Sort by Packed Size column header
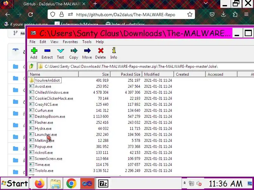Viewport: 254px width, 190px height. coord(126,74)
